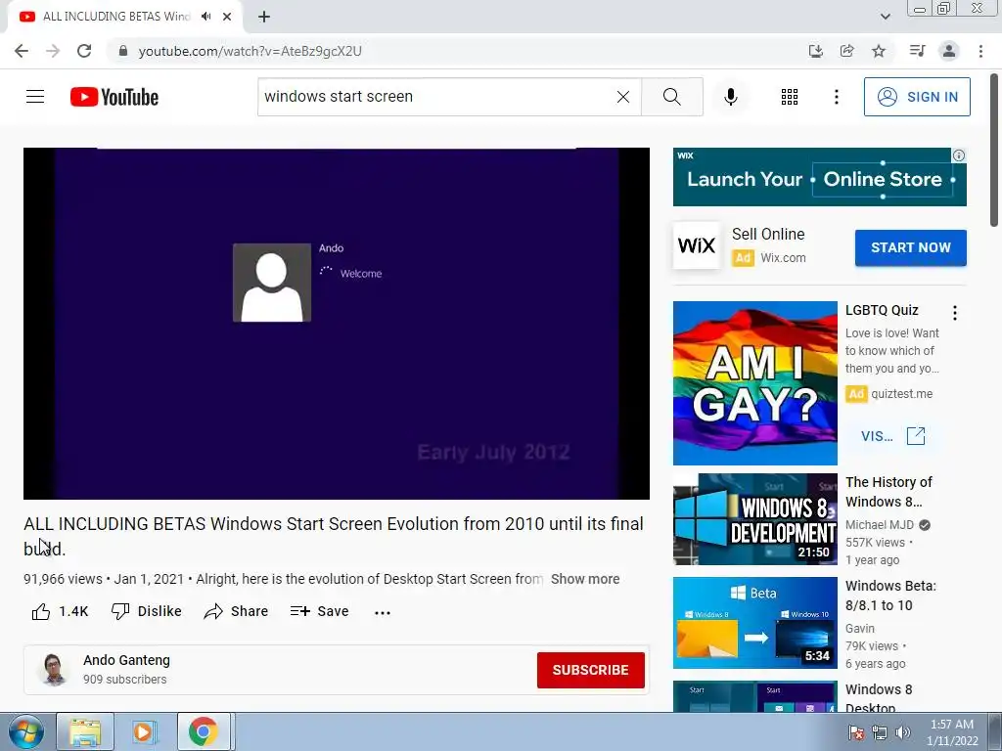
Task: Click the START NOW ad button
Action: click(911, 247)
